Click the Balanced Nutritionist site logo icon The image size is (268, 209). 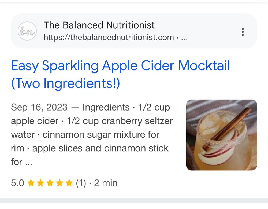click(x=27, y=31)
